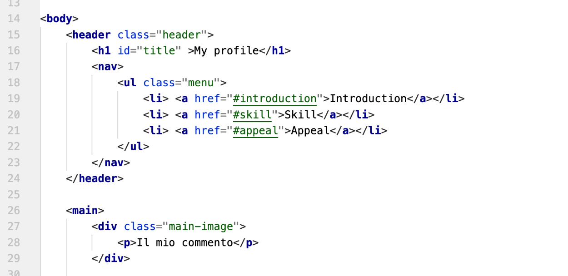The width and height of the screenshot is (568, 276).
Task: Click the underlined "#appeal" href value
Action: (x=255, y=131)
